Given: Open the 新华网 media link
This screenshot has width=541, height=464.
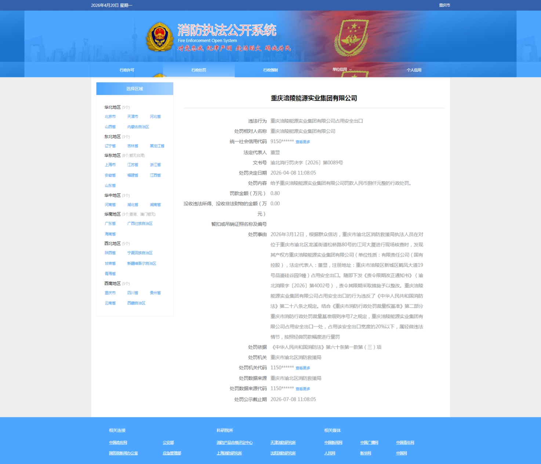Looking at the screenshot, I should click(365, 453).
